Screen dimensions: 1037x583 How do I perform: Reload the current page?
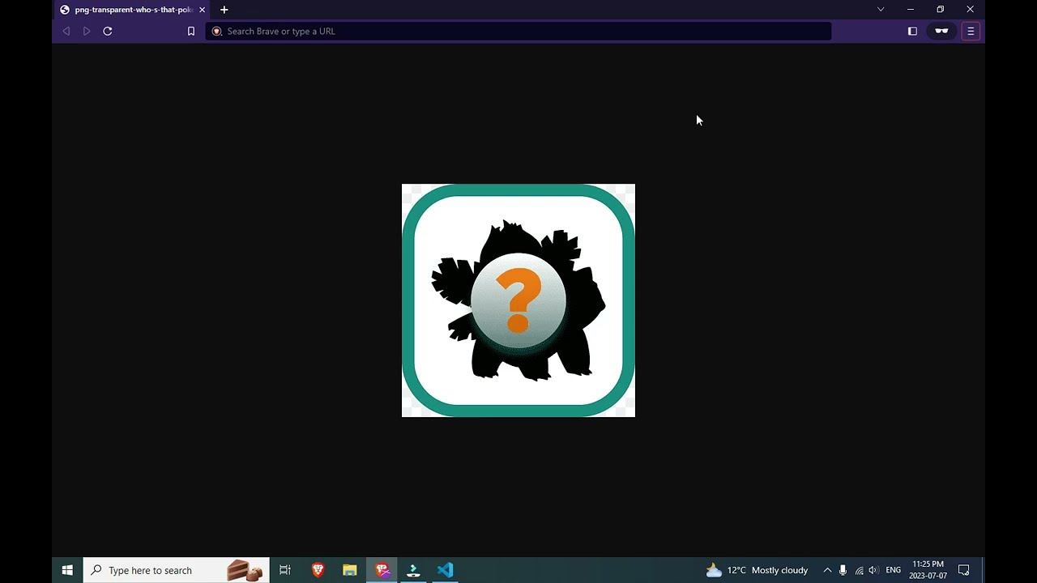point(107,31)
